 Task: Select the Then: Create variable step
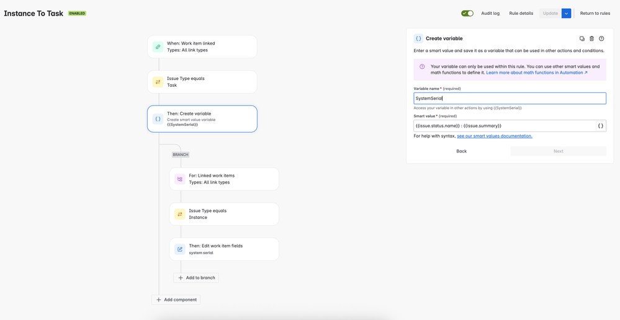[202, 119]
